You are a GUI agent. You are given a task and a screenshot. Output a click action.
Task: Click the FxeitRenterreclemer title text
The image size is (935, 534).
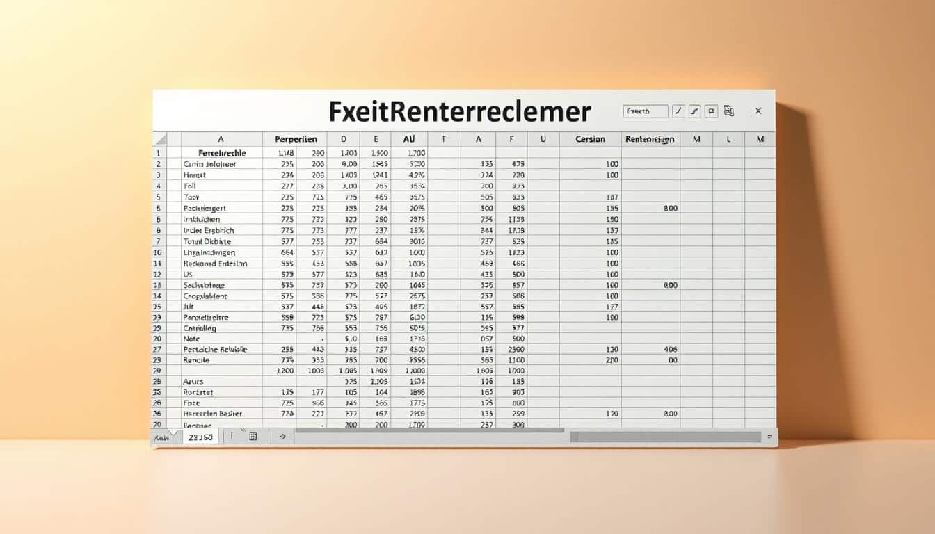click(459, 111)
